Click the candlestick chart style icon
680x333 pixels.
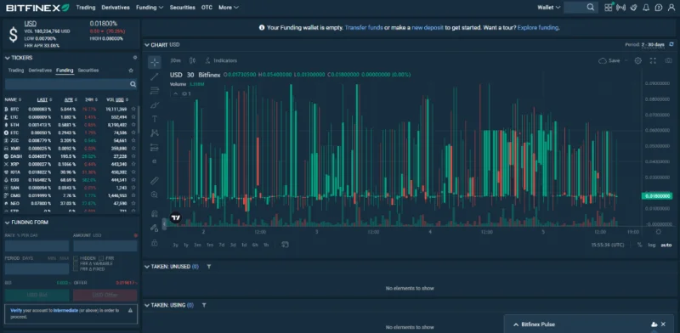click(193, 60)
